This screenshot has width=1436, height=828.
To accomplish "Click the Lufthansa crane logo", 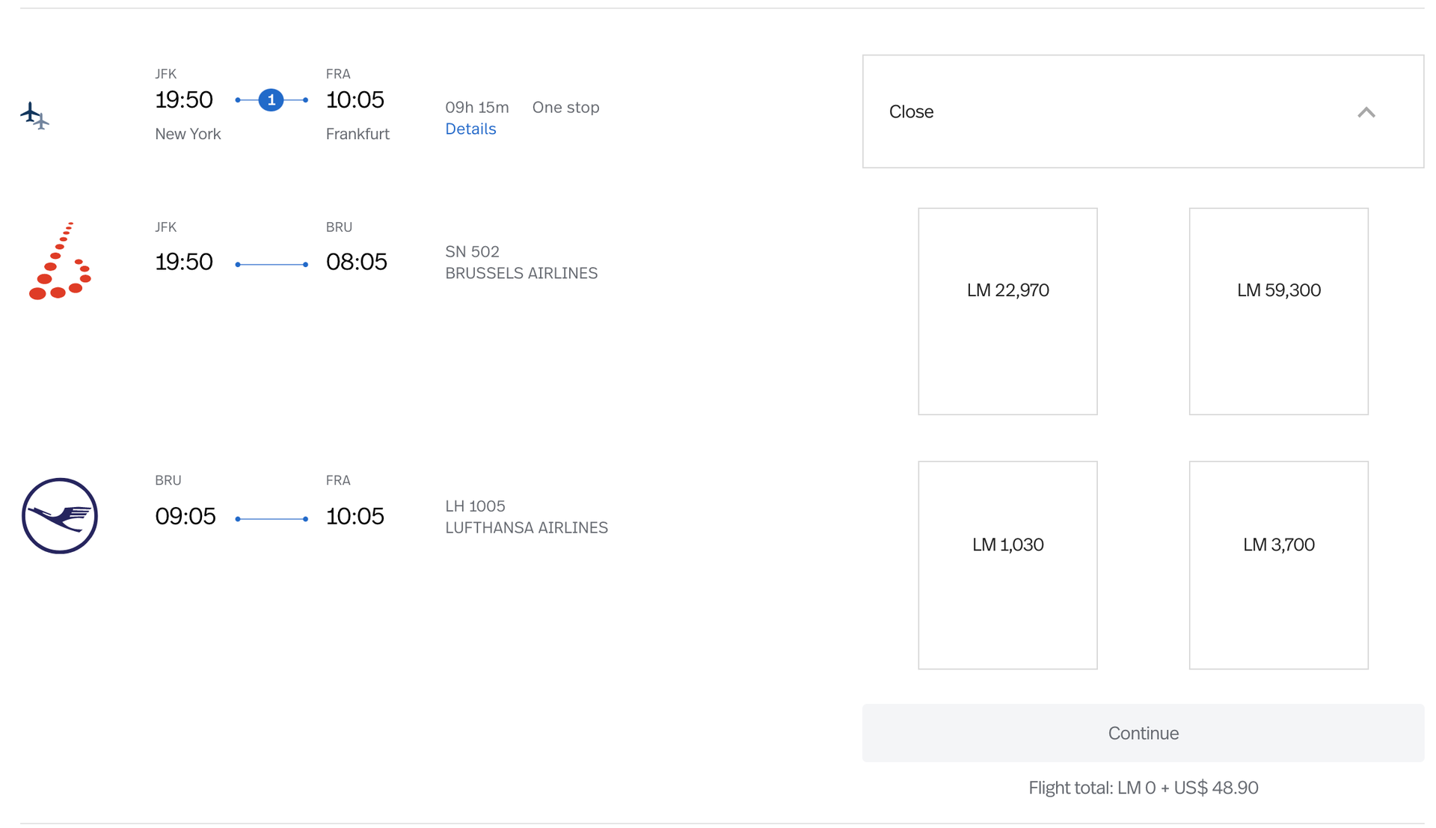I will 61,515.
